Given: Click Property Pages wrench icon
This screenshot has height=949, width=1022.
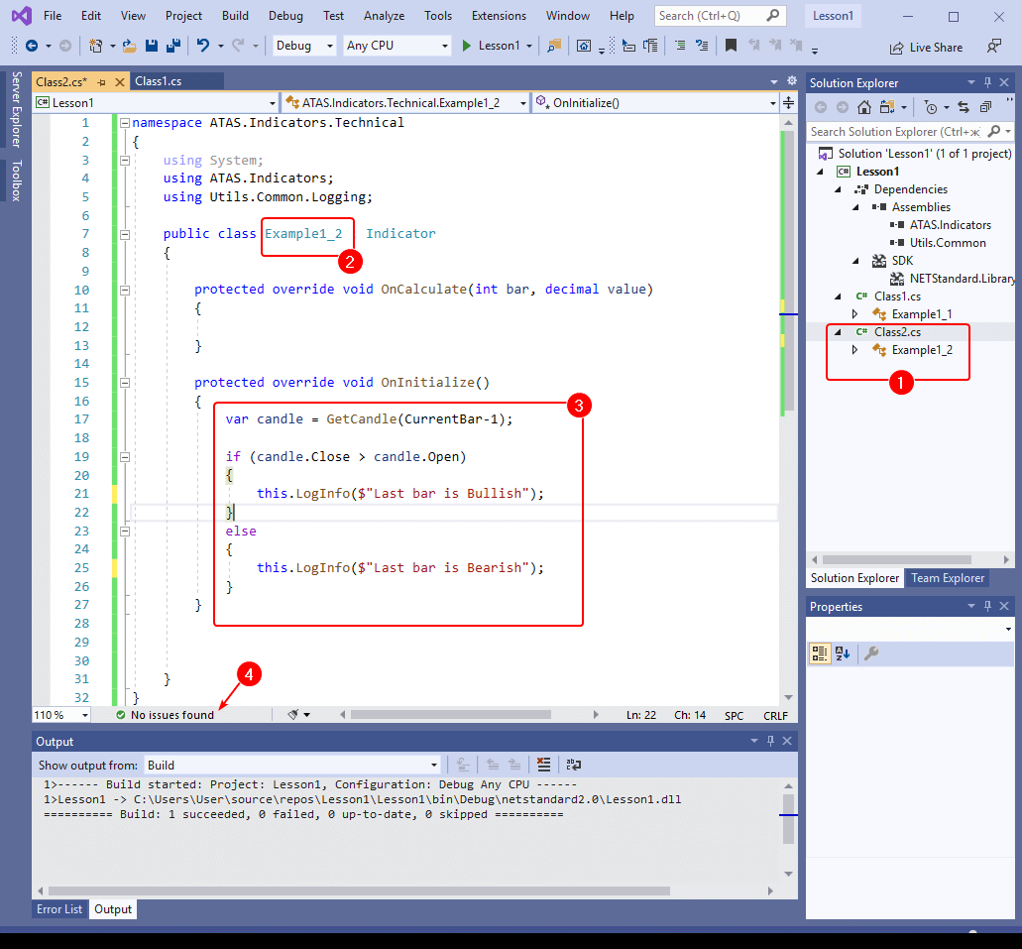Looking at the screenshot, I should click(x=871, y=652).
